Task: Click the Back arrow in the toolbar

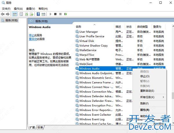Action: click(x=3, y=14)
